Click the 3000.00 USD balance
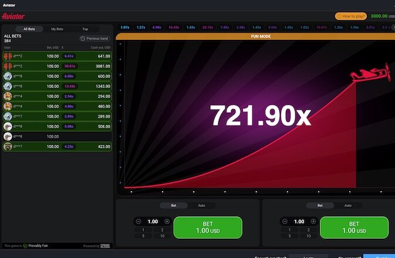 (x=383, y=16)
